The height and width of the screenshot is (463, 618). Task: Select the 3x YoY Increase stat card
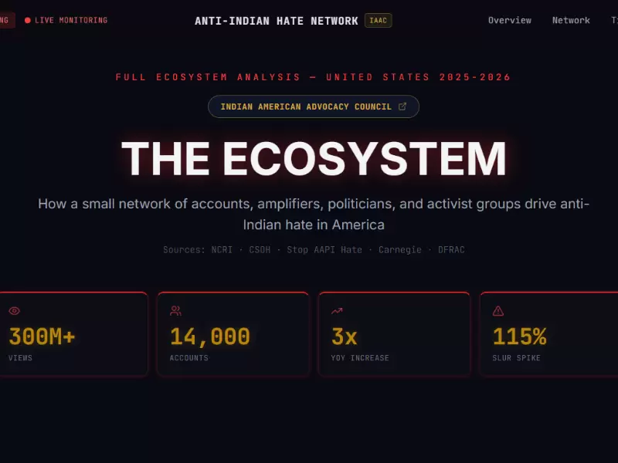point(394,334)
